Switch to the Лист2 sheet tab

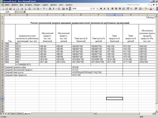pyautogui.click(x=20, y=114)
